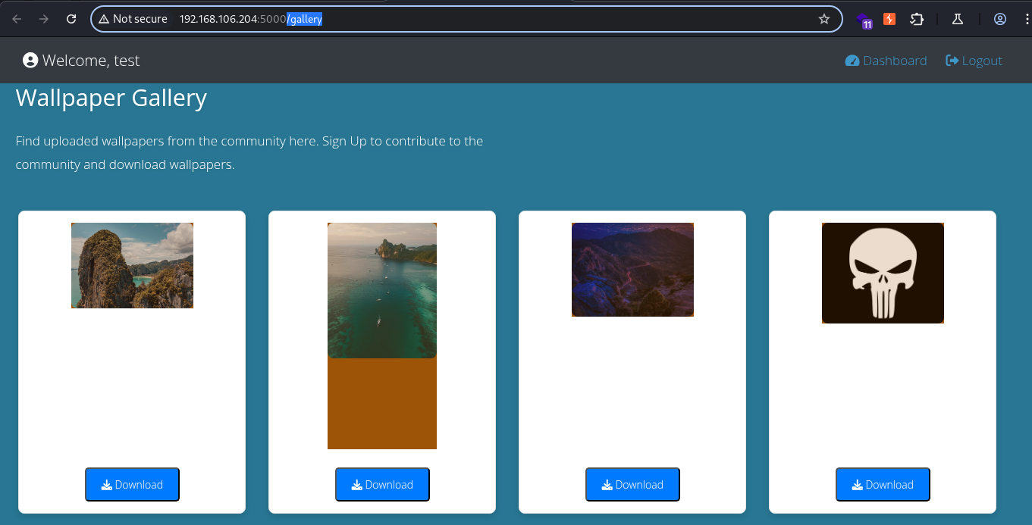Open the aerial ocean bay thumbnail
1032x525 pixels.
coord(382,290)
